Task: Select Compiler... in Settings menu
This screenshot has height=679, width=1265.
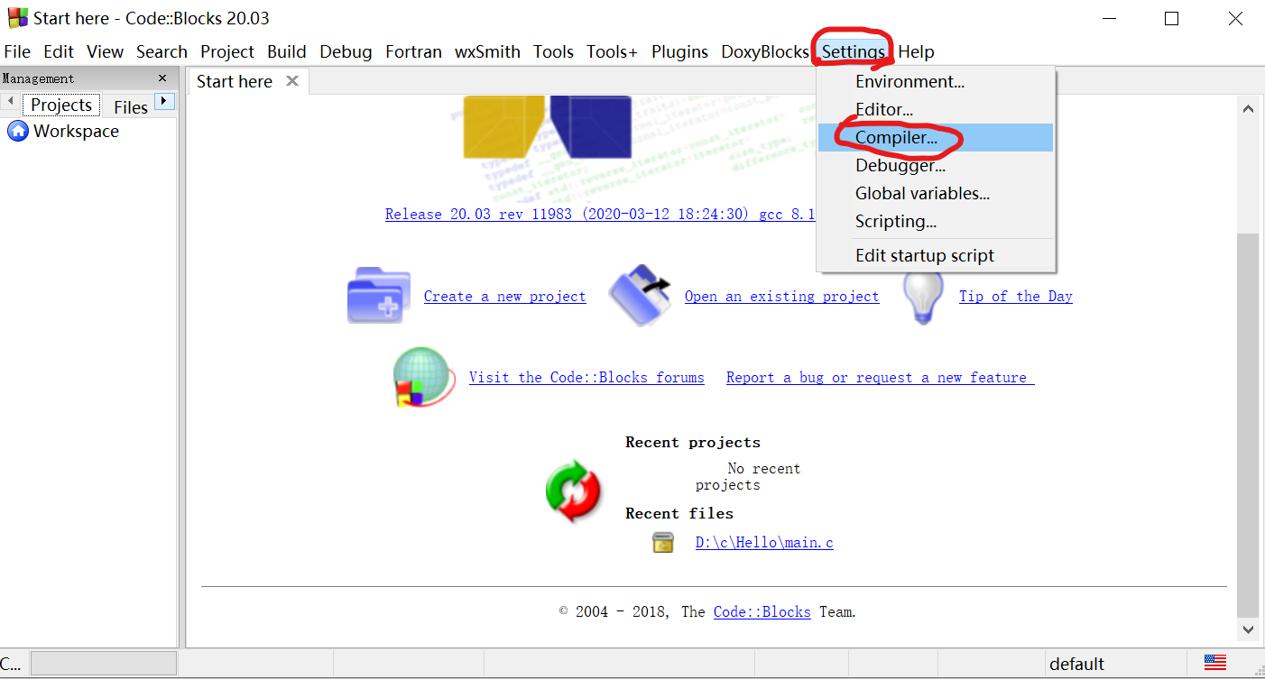Action: 936,137
